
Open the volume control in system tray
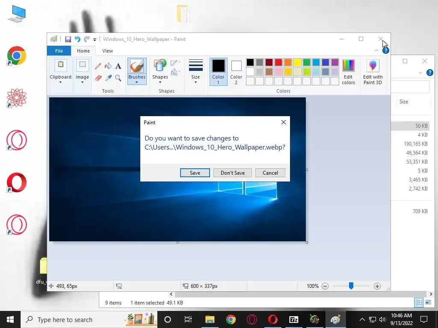(382, 319)
